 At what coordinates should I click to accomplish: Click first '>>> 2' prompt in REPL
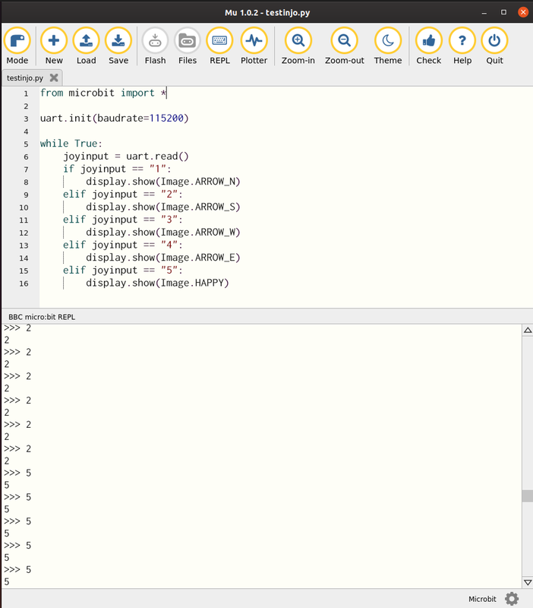[17, 328]
